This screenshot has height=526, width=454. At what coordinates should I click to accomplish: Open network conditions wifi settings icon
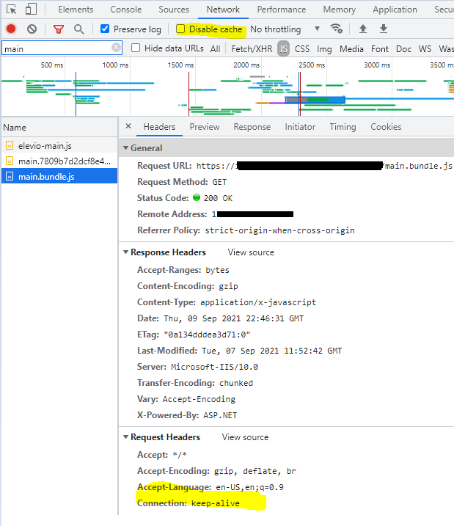337,29
